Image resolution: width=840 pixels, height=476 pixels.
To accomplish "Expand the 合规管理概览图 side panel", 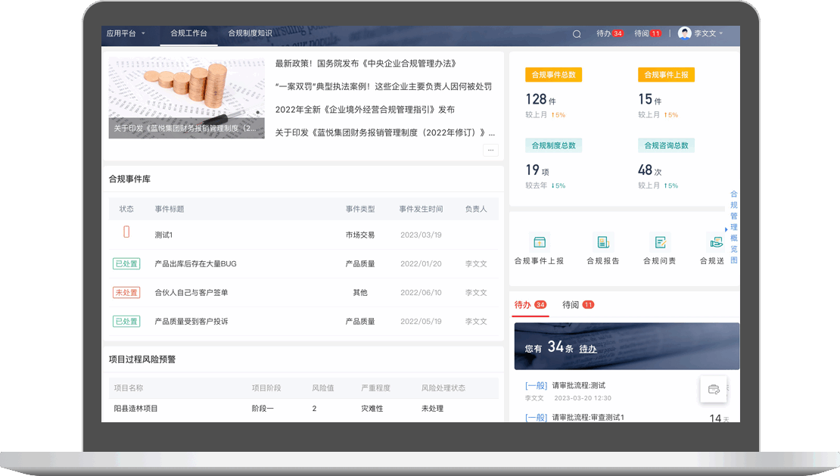I will point(733,227).
